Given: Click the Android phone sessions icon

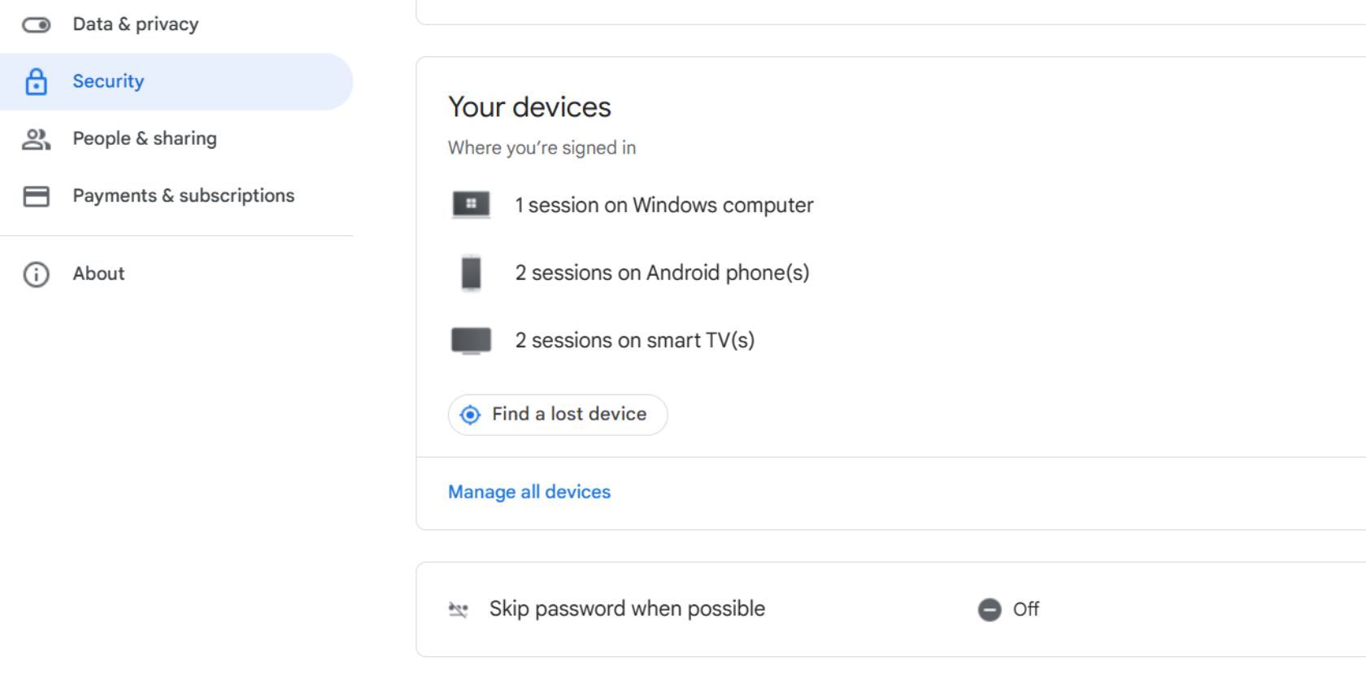Looking at the screenshot, I should click(x=470, y=273).
